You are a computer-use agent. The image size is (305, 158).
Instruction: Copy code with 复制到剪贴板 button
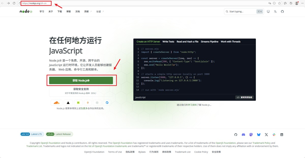245,97
